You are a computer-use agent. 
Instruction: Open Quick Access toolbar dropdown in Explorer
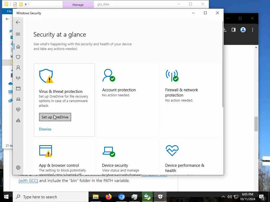(26, 4)
